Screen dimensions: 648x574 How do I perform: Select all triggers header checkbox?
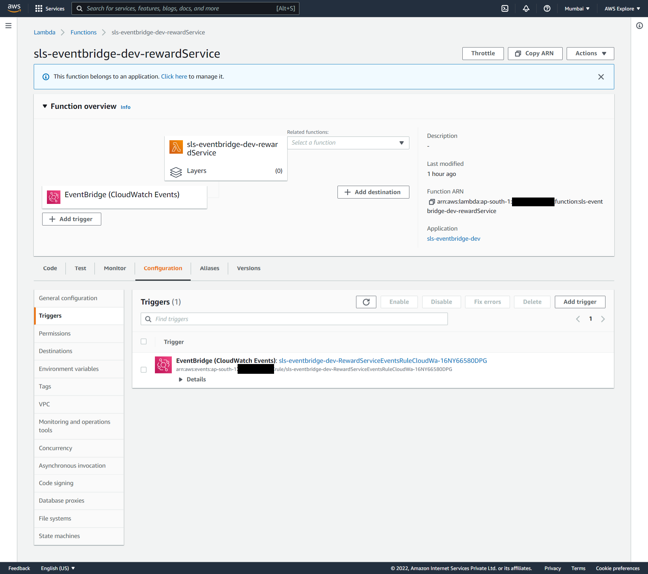[144, 341]
